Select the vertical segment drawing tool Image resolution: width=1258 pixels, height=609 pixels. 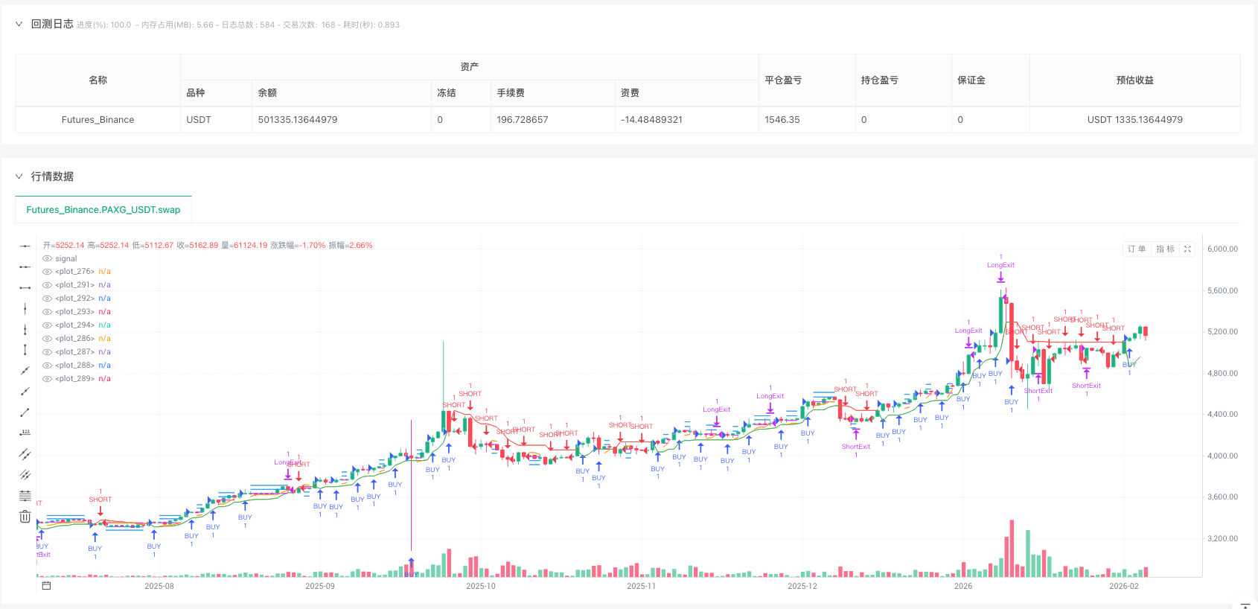pos(25,349)
